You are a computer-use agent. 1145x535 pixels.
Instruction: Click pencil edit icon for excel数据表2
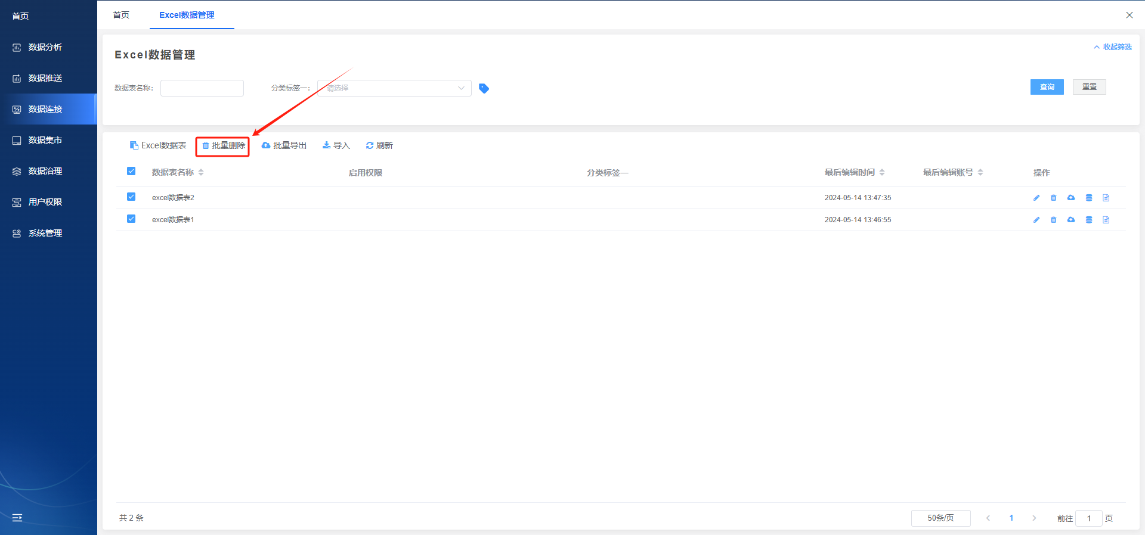[1036, 198]
